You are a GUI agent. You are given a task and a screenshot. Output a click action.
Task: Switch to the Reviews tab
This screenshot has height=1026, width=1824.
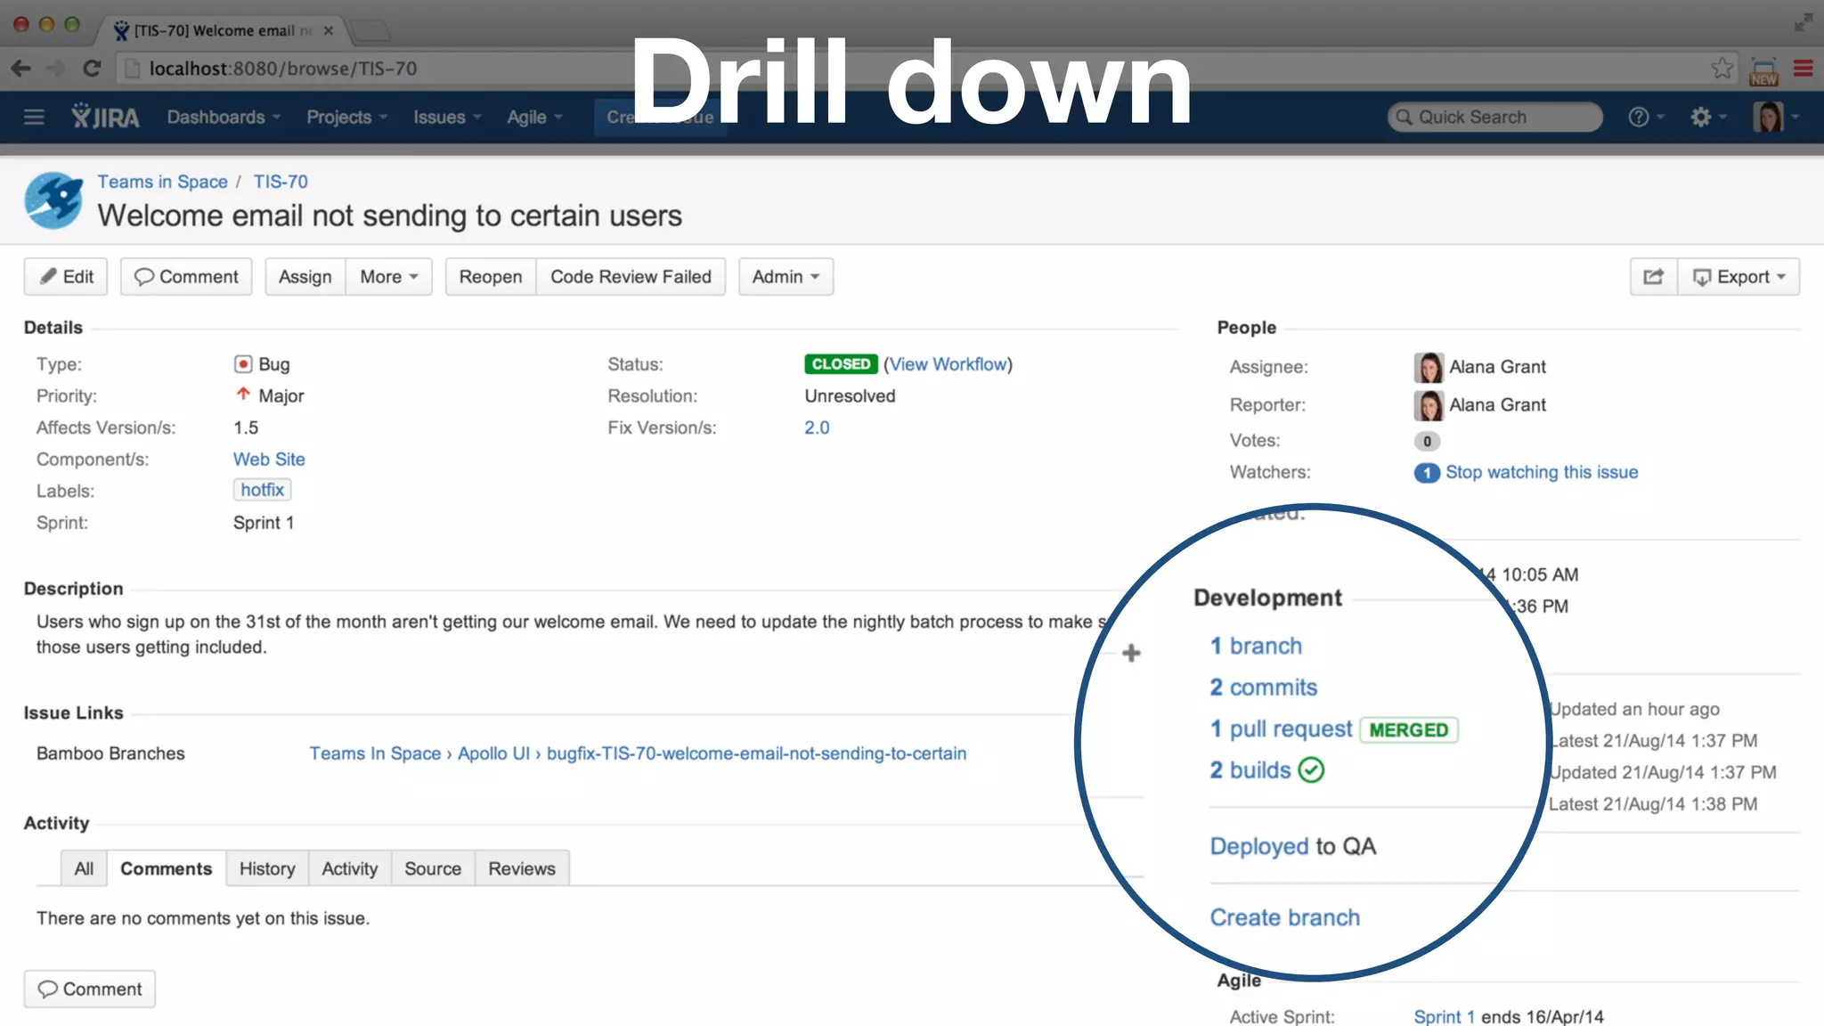coord(522,868)
